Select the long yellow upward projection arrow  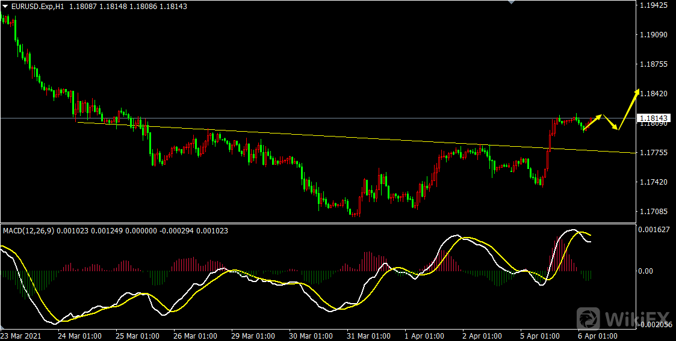[629, 108]
